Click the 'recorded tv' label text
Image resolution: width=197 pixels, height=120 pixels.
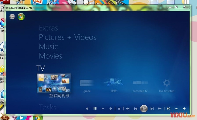pyautogui.click(x=140, y=91)
